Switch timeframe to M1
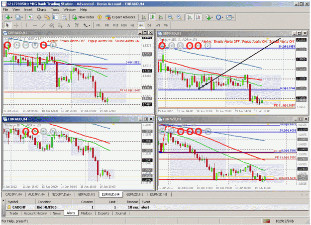This screenshot has height=225, width=311. [x=99, y=25]
